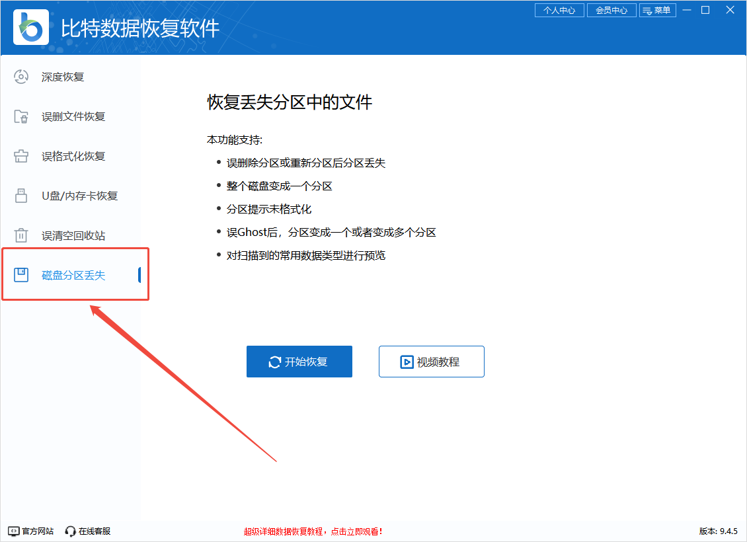Click the 官方网站 monitor icon

point(14,531)
